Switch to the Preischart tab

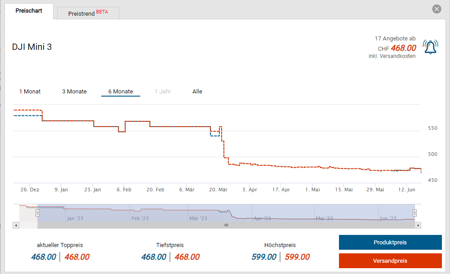[29, 11]
